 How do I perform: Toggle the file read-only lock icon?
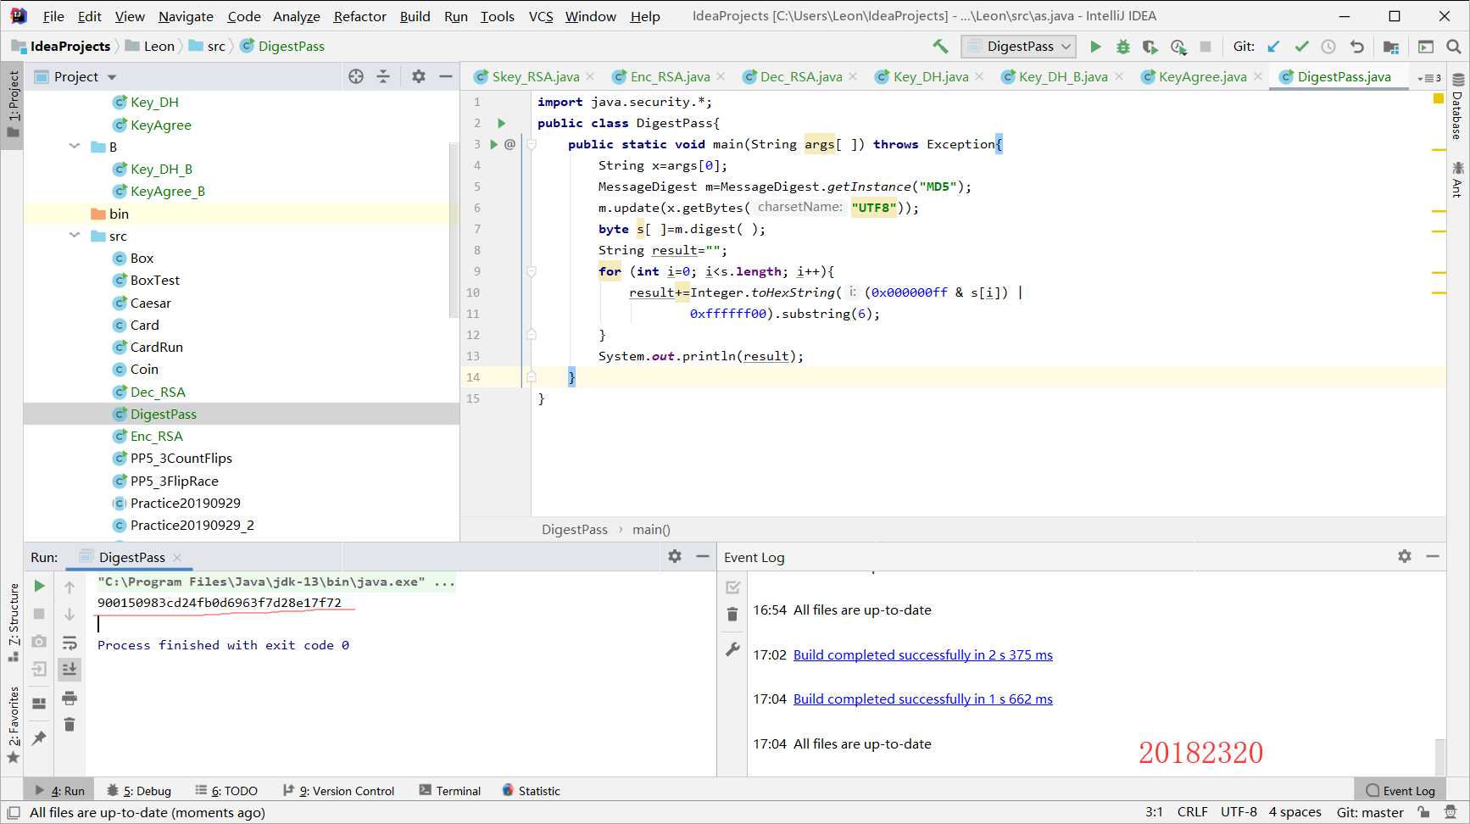1424,812
